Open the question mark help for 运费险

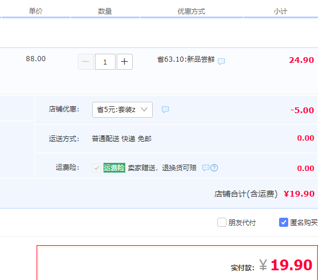pyautogui.click(x=214, y=168)
